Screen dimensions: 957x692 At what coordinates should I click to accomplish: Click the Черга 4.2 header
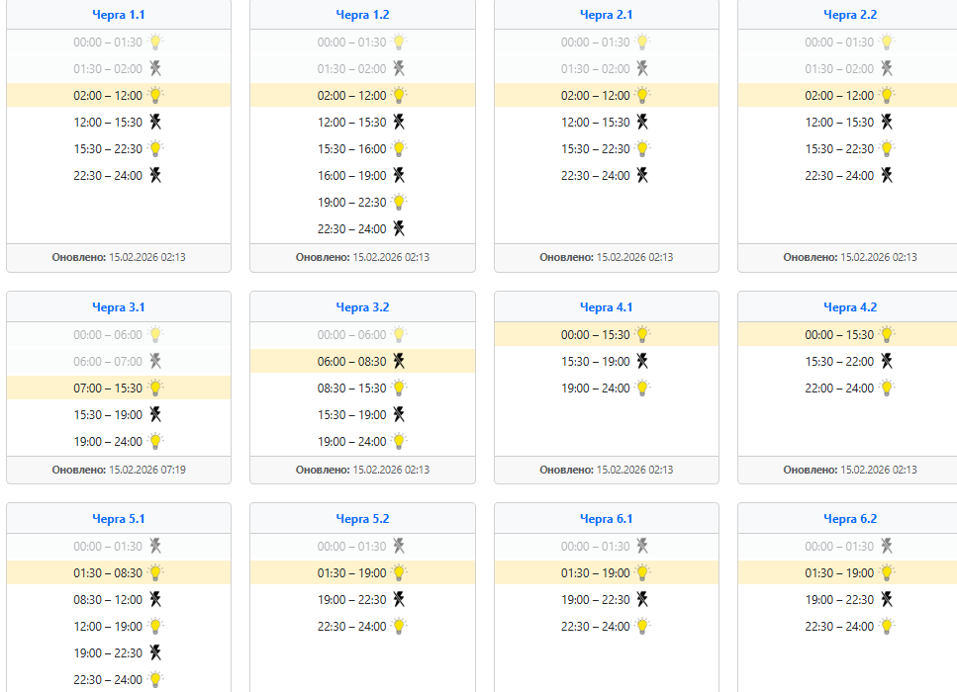[850, 307]
